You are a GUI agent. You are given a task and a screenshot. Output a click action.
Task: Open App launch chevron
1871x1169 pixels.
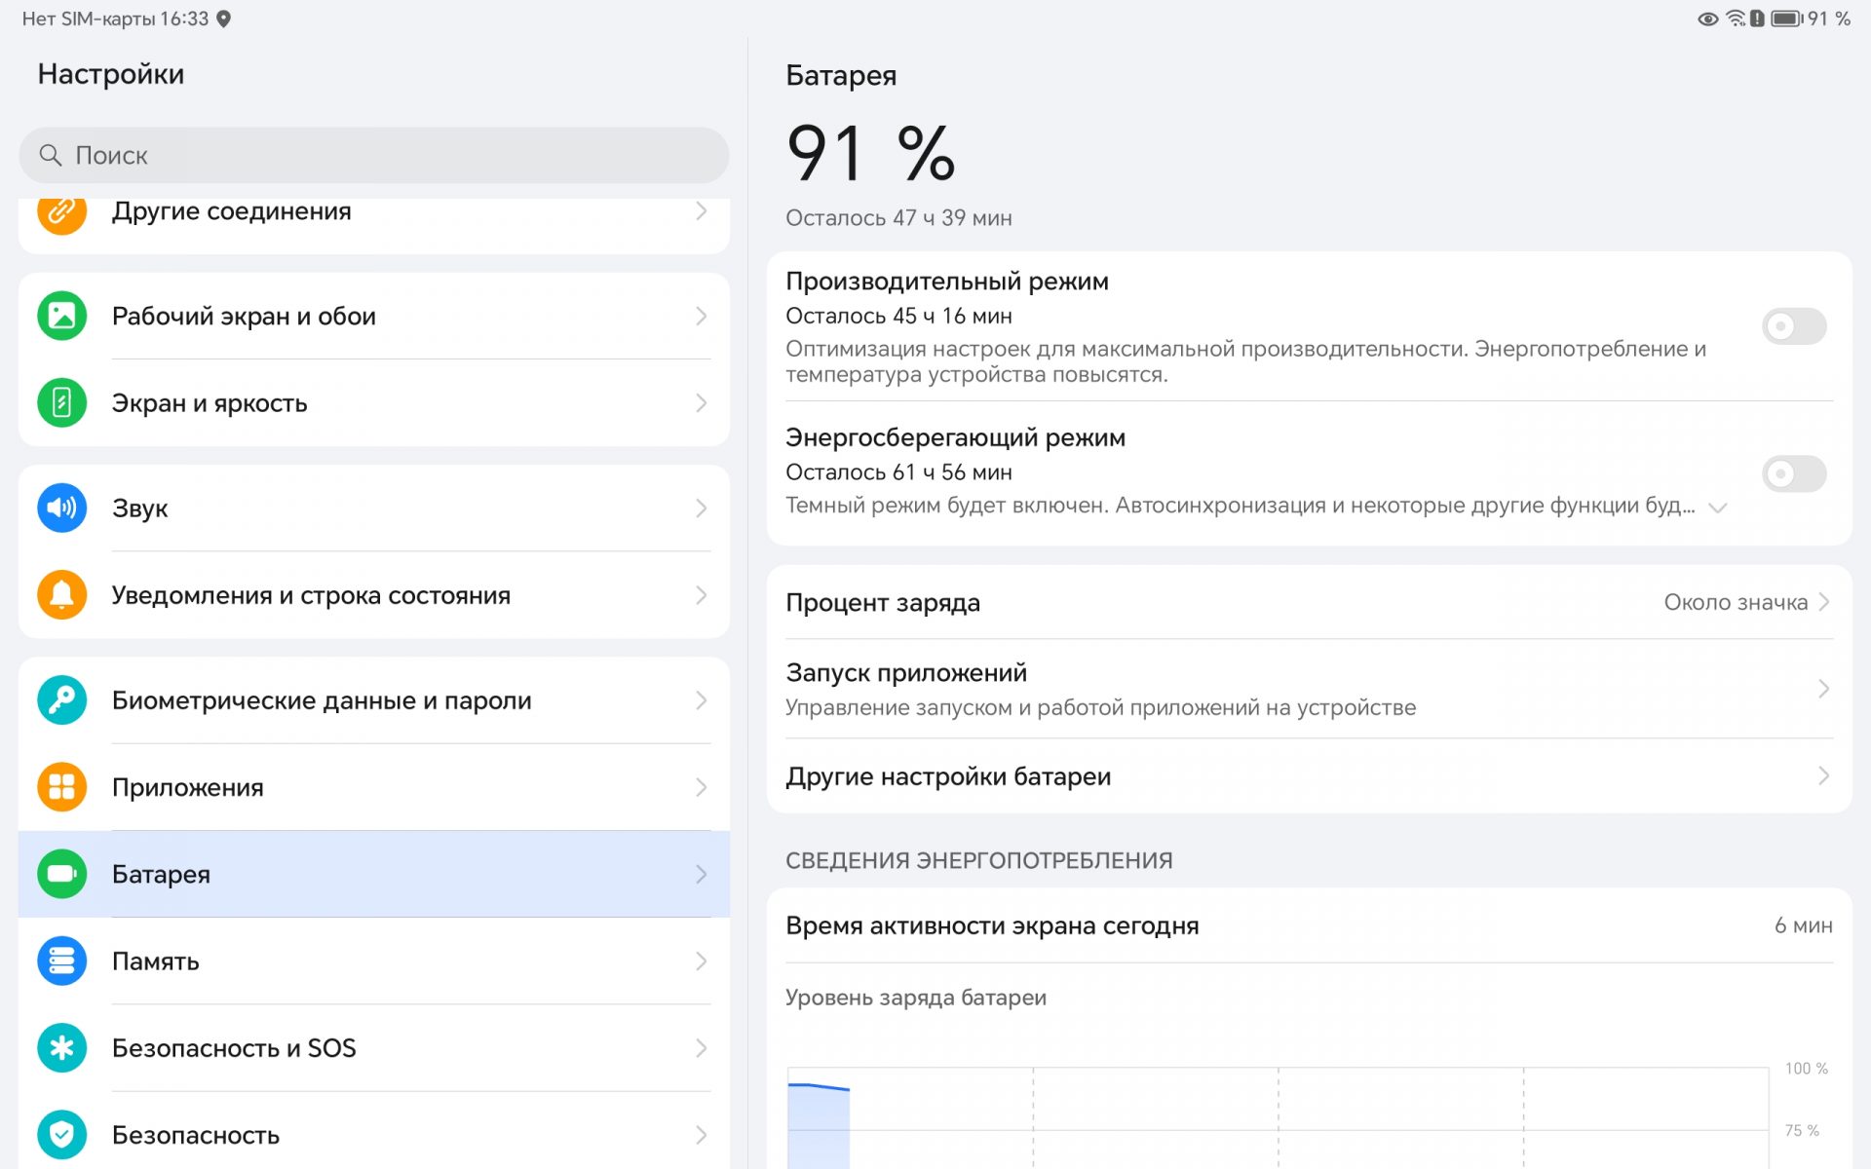point(1822,689)
